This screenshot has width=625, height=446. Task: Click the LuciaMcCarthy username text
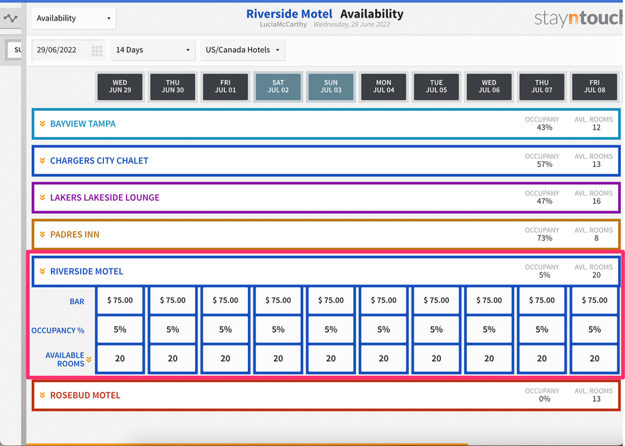283,24
